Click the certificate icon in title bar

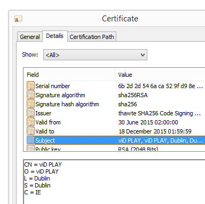click(18, 19)
